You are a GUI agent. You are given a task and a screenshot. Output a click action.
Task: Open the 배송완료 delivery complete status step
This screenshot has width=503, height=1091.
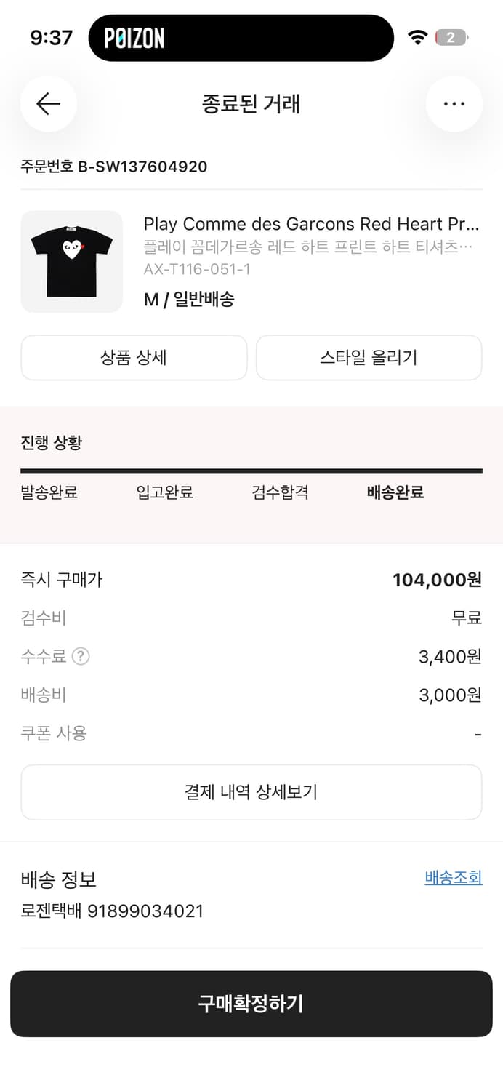tap(395, 492)
